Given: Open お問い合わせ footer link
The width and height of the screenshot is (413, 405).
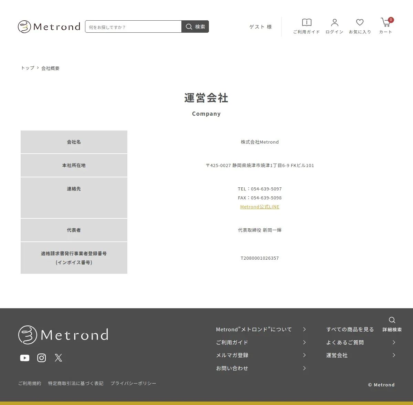Looking at the screenshot, I should [x=232, y=368].
